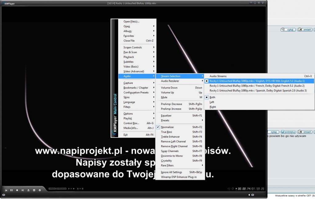
Task: Click upper 'cytuj' button in forum window
Action: click(x=288, y=29)
